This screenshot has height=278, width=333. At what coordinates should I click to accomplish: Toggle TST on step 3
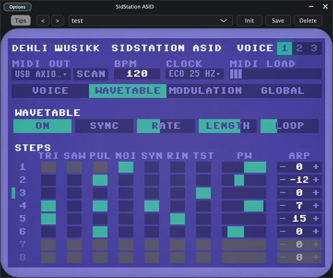click(x=203, y=193)
